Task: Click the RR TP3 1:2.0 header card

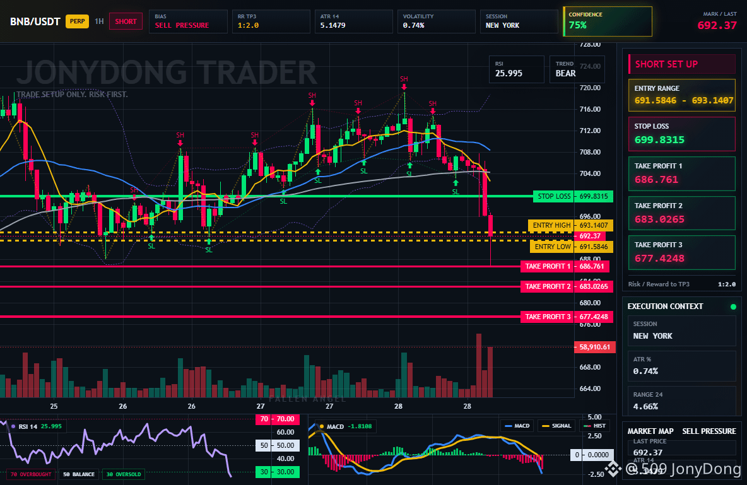Action: pyautogui.click(x=271, y=21)
